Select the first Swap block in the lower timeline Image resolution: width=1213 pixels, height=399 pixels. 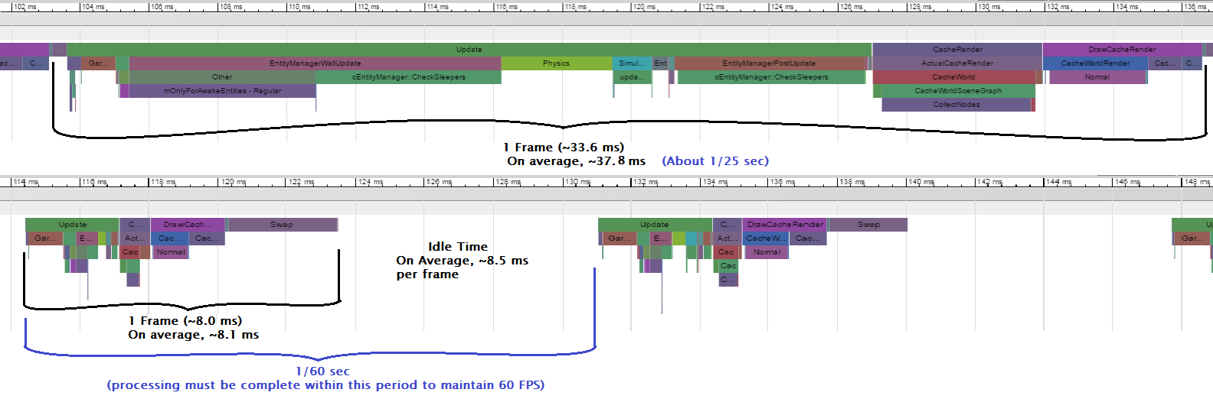(x=282, y=225)
